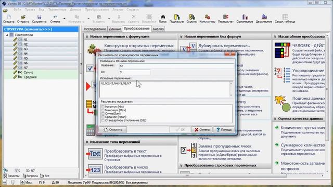
Task: Click the Название input field
Action: point(176,66)
